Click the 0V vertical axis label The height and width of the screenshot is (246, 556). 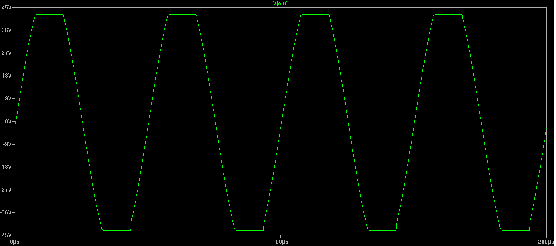pos(9,121)
